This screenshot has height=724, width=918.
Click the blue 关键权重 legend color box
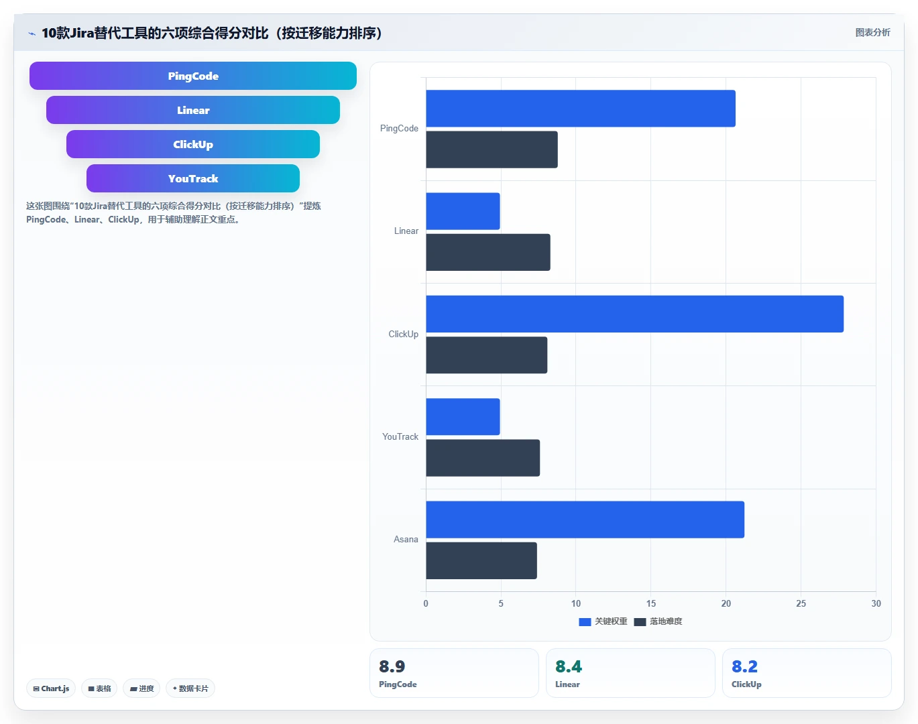point(585,622)
